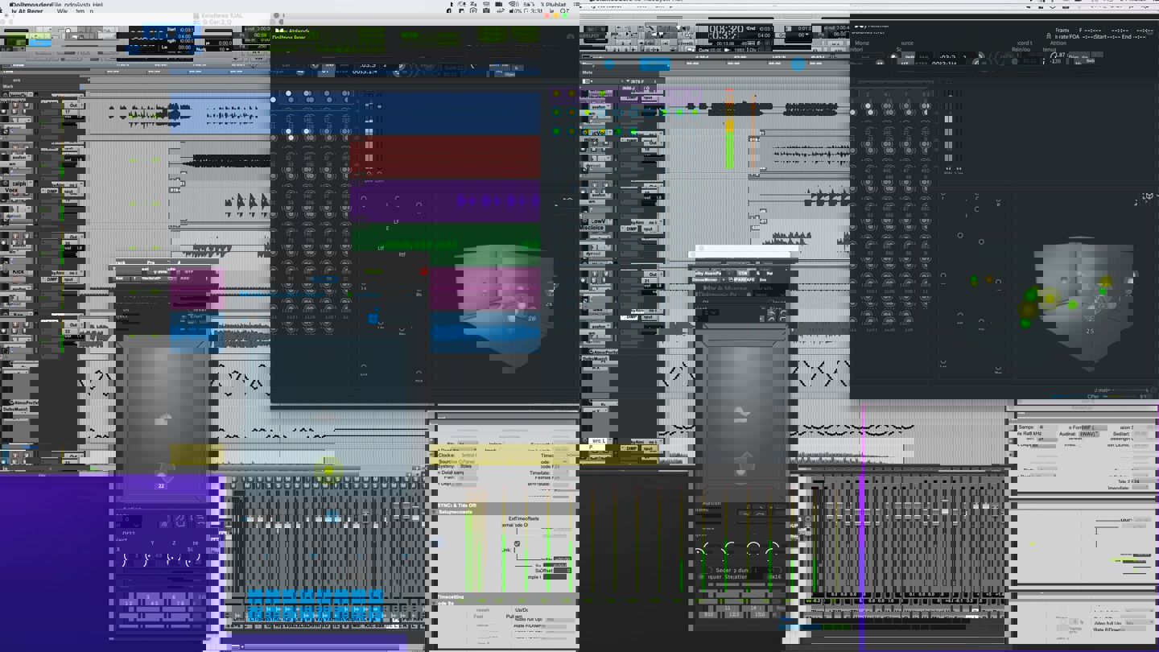
Task: Click the Wi-Fi icon in menu bar
Action: coord(513,4)
